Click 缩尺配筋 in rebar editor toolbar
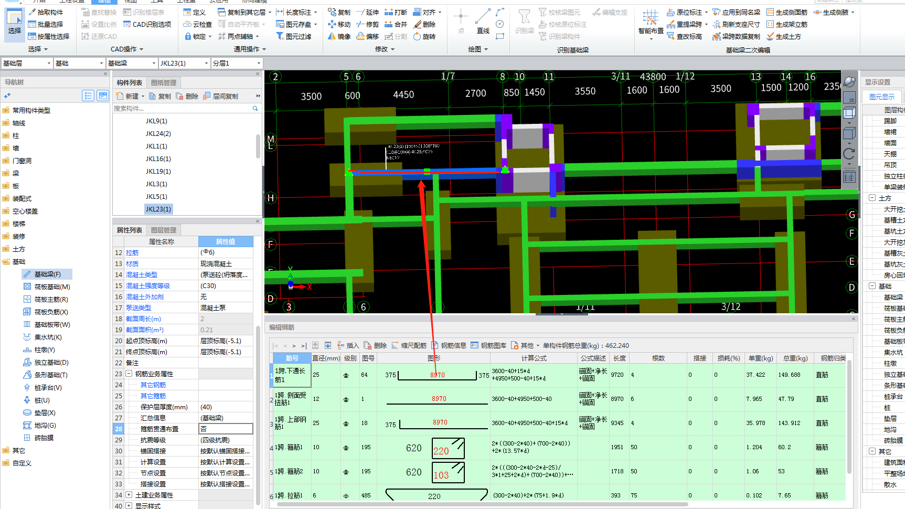The image size is (905, 509). click(409, 345)
